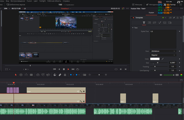Activate the Dynamic trim mode tool
The image size is (184, 120).
26,75
